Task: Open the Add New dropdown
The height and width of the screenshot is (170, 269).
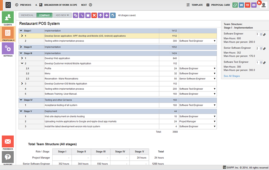Action: tap(62, 15)
